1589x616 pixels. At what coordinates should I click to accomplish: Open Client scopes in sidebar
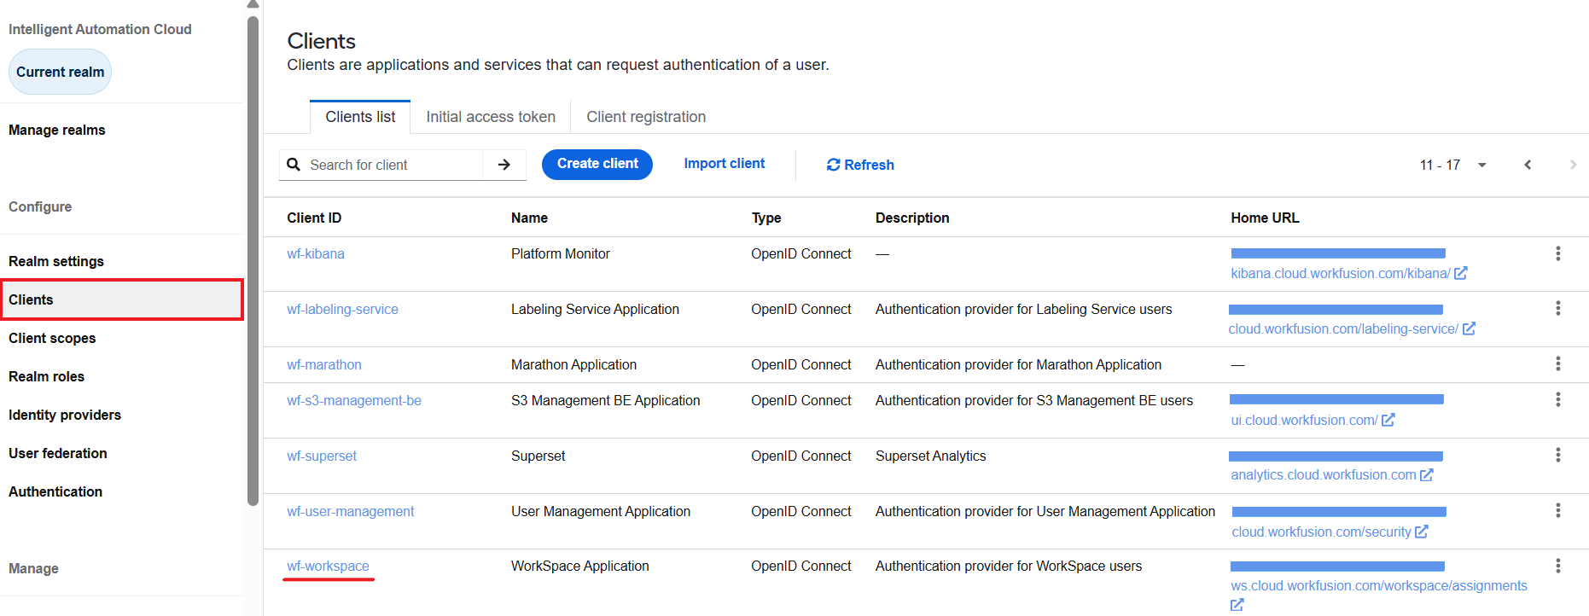point(52,338)
